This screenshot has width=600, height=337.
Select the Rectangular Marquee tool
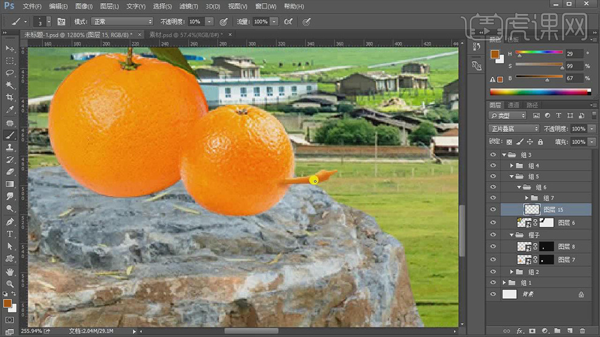[x=10, y=61]
